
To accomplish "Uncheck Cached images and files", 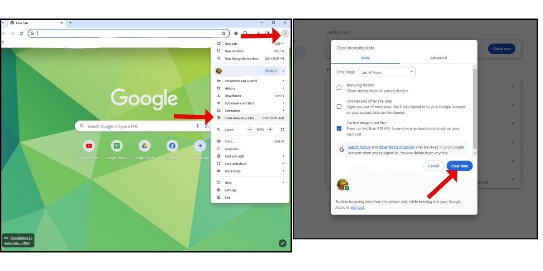I will point(339,128).
